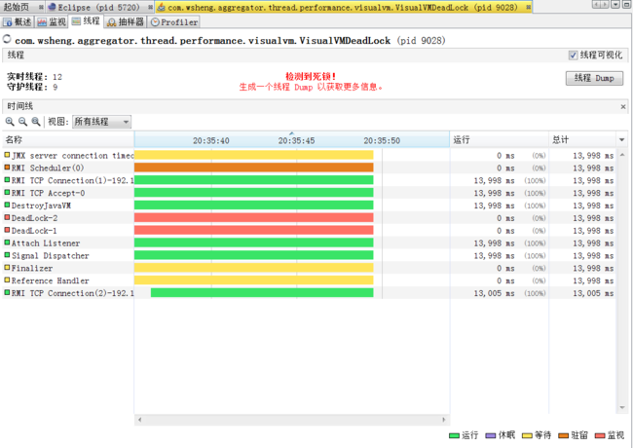Toggle the 线程可视化 checkbox

coord(573,56)
